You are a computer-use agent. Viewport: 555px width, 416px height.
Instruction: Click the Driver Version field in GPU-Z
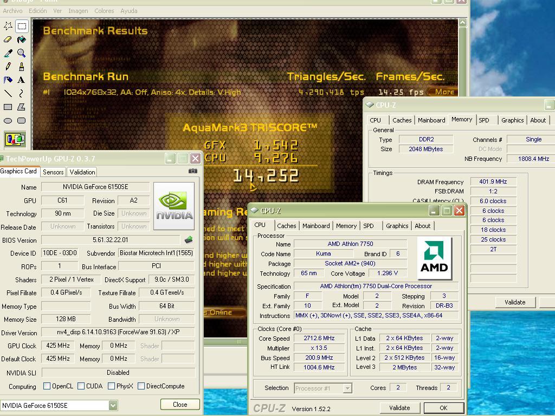coord(118,332)
